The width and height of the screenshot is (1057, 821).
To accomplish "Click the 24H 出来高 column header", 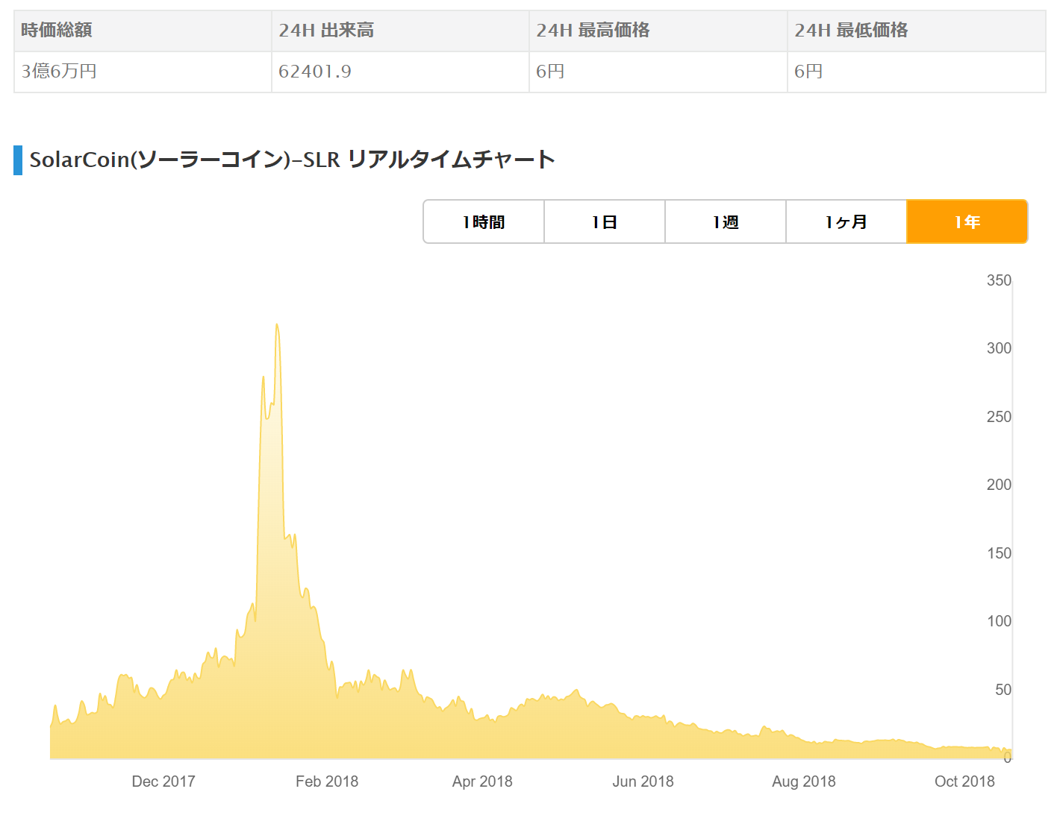I will pyautogui.click(x=326, y=31).
